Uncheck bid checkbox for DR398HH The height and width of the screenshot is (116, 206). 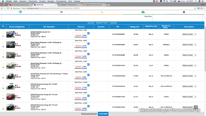click(88, 33)
